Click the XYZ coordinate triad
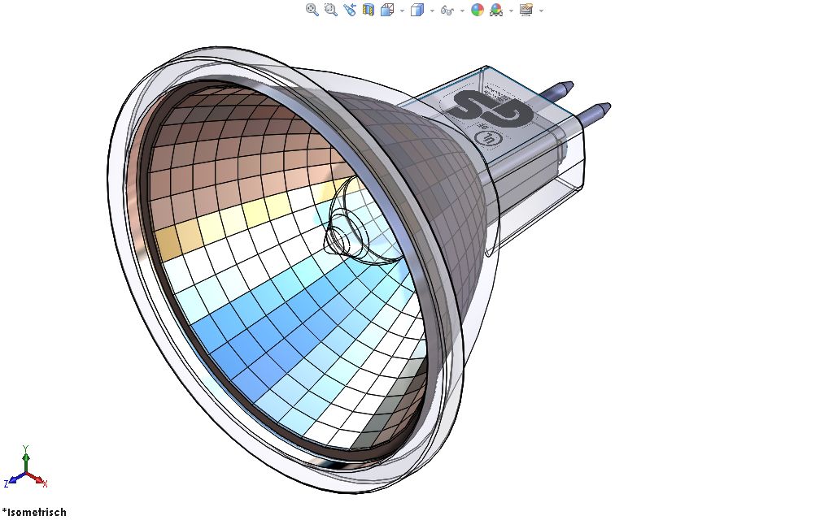The width and height of the screenshot is (833, 520). tap(25, 467)
